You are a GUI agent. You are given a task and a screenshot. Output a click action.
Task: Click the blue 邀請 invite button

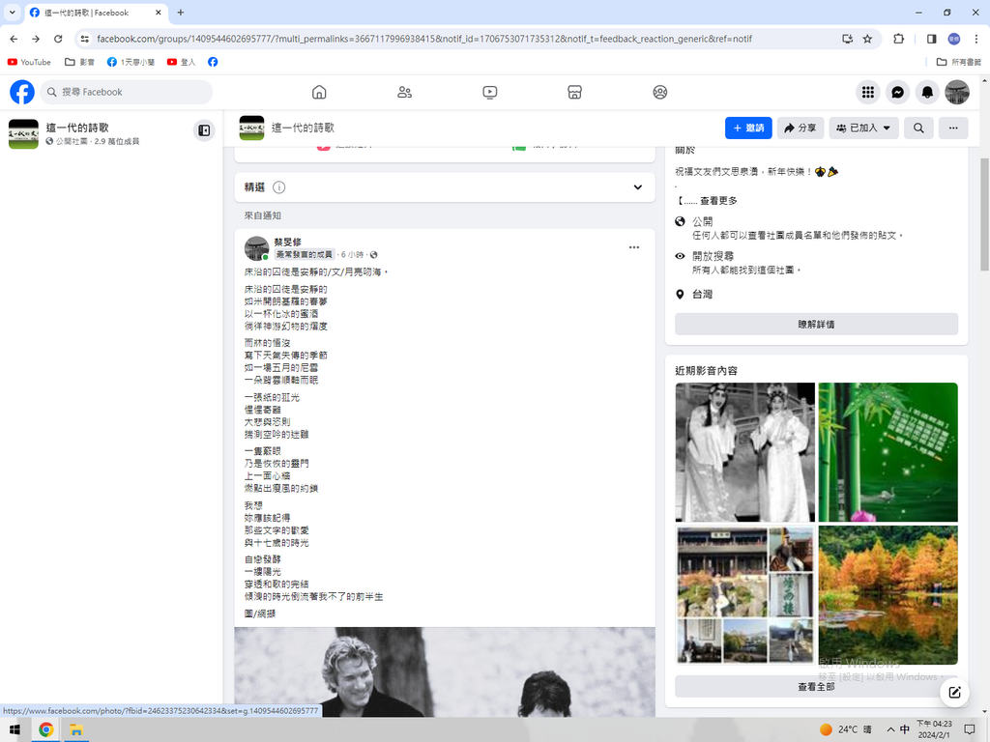tap(748, 128)
